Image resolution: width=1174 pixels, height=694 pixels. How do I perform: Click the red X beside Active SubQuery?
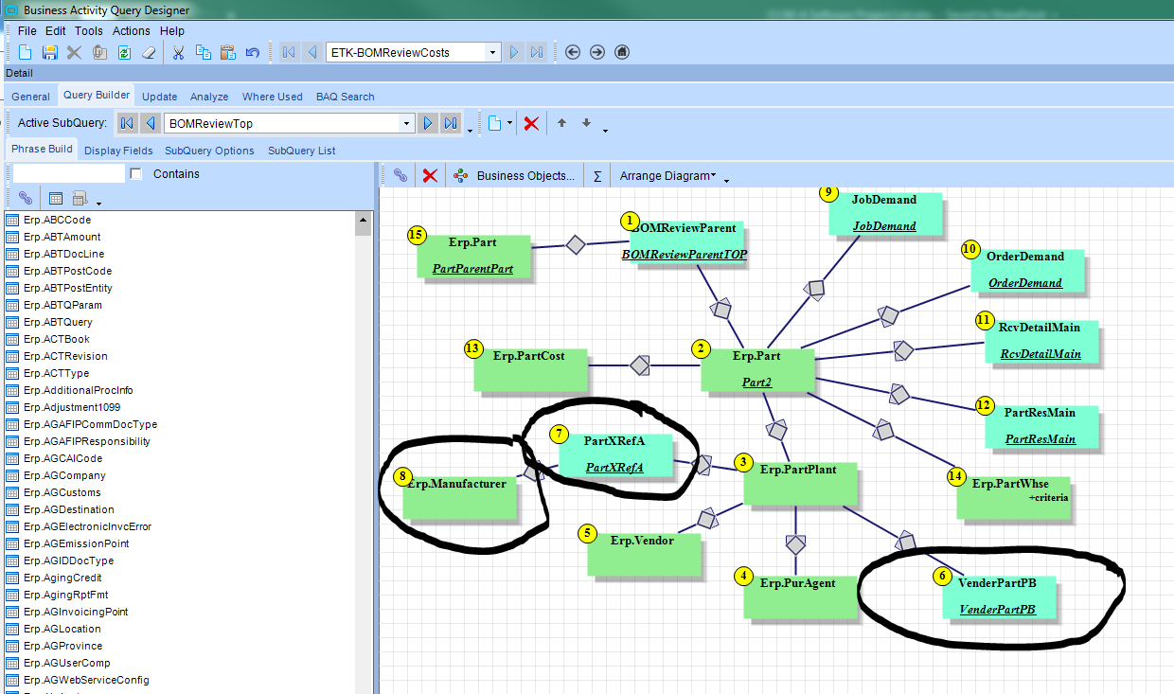(532, 123)
